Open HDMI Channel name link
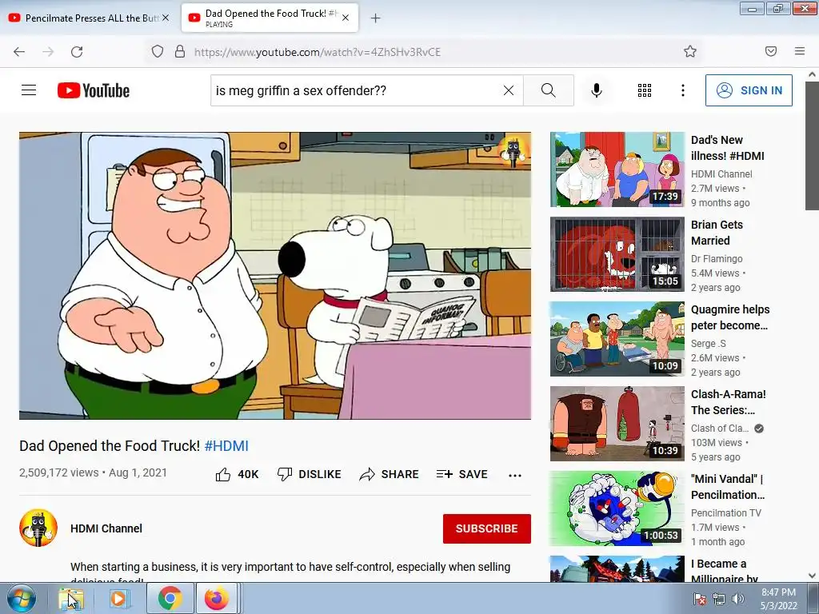The image size is (819, 614). (106, 528)
